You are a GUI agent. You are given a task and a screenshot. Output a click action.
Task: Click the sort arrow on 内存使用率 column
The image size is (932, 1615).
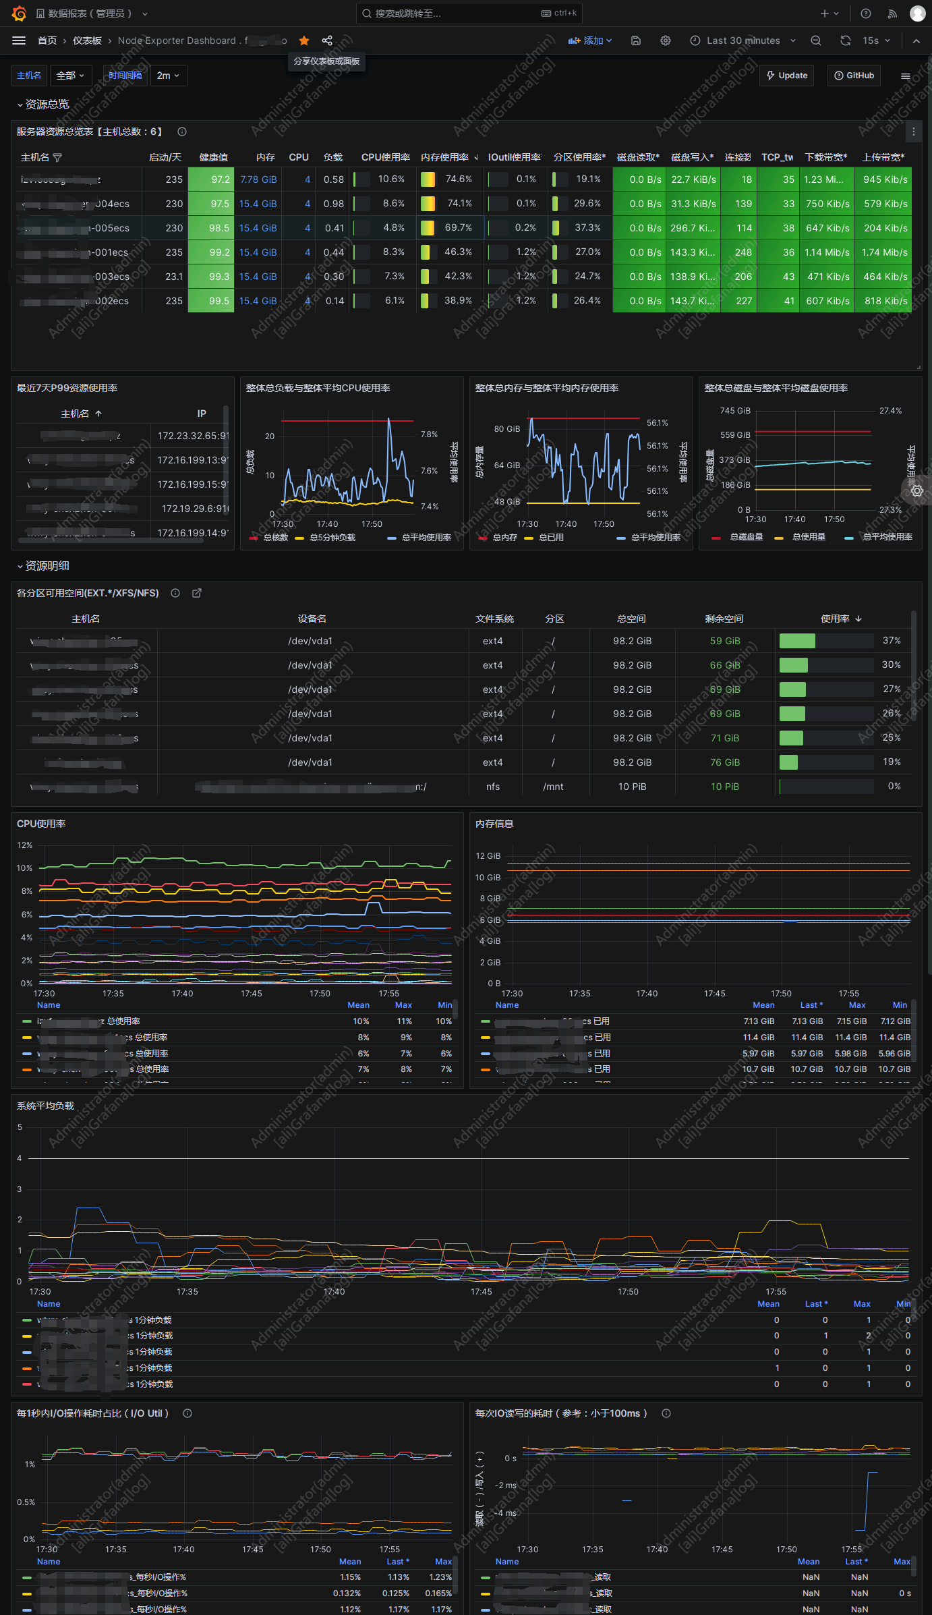476,158
